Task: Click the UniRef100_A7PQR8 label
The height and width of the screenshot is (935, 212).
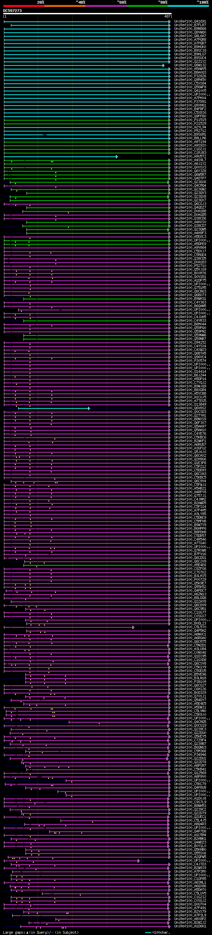Action: click(190, 39)
